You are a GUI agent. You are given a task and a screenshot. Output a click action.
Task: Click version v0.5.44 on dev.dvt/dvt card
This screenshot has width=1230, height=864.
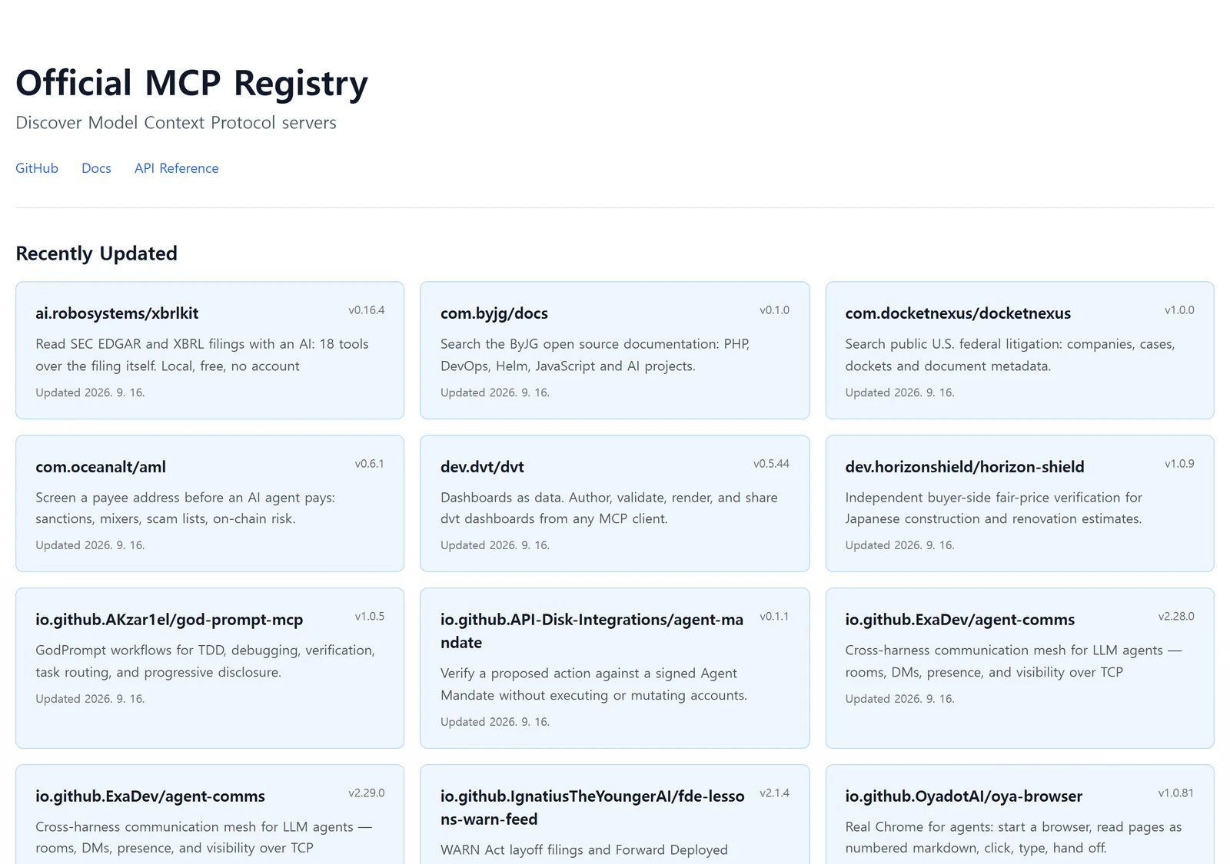[772, 464]
